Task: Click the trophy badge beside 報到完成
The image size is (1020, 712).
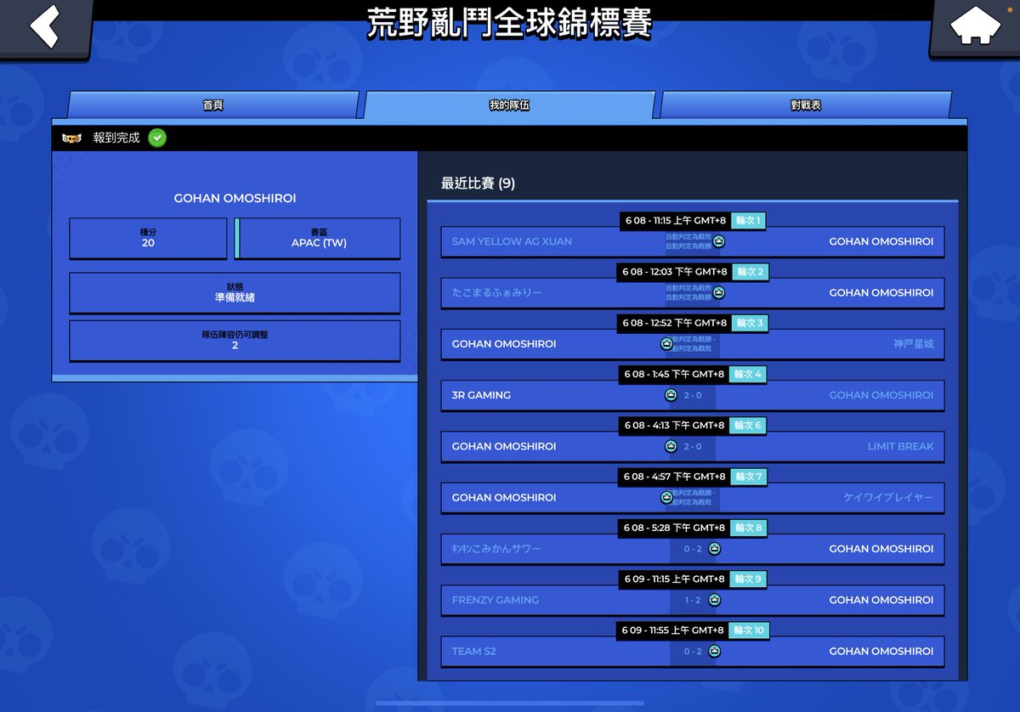Action: pos(72,138)
